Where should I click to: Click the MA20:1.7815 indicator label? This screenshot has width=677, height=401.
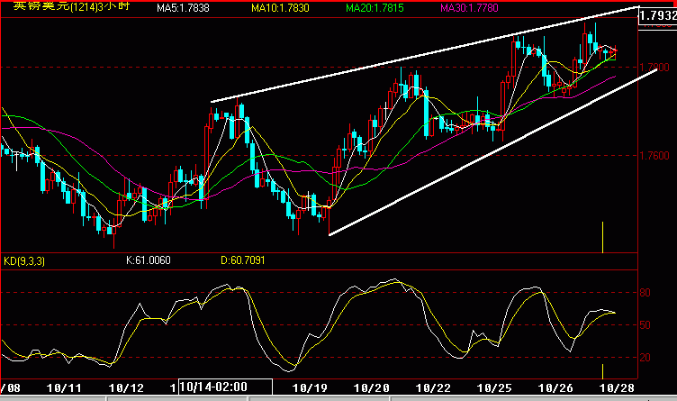[x=375, y=8]
